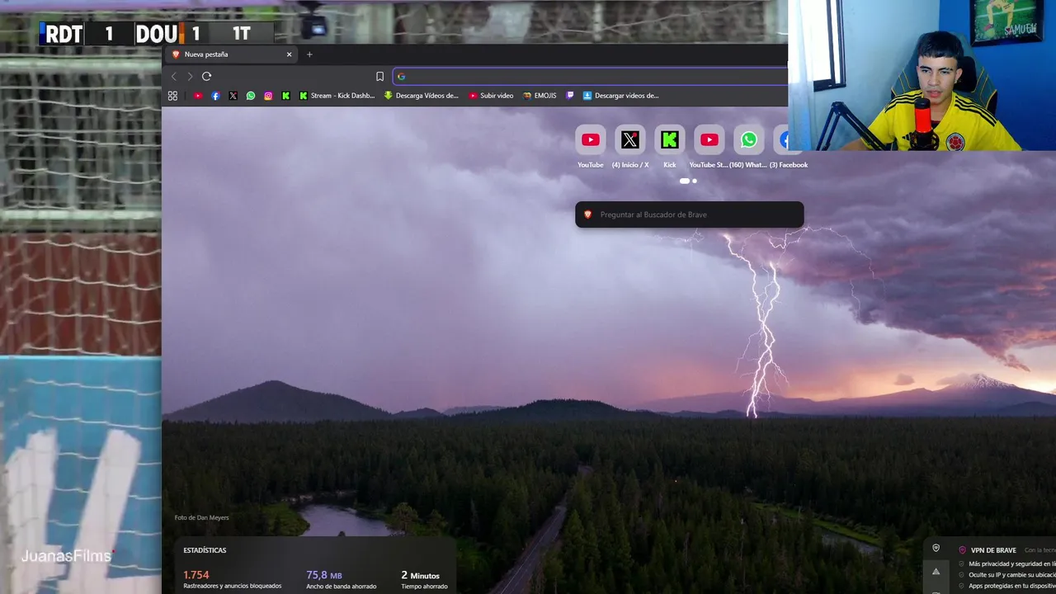
Task: Click the VPN DE BRAVE card title
Action: [x=993, y=550]
